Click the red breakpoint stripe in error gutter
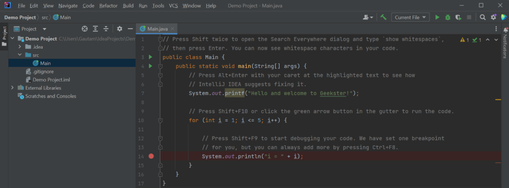Image resolution: width=509 pixels, height=188 pixels. (498, 162)
